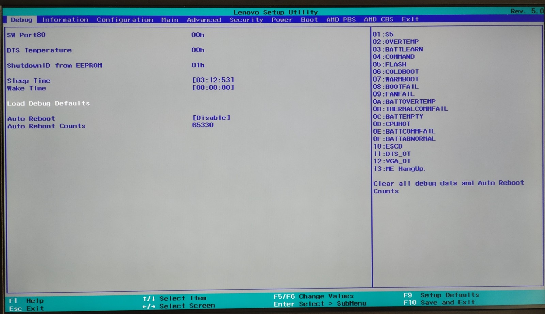545x314 pixels.
Task: Select the Auto Reboot setting label
Action: click(31, 119)
